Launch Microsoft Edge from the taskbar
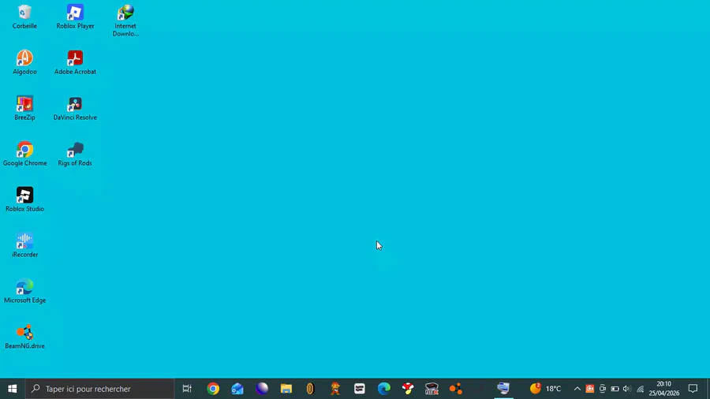The image size is (710, 399). pos(384,389)
